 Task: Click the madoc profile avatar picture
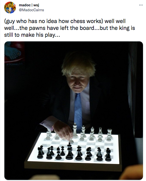pyautogui.click(x=10, y=8)
